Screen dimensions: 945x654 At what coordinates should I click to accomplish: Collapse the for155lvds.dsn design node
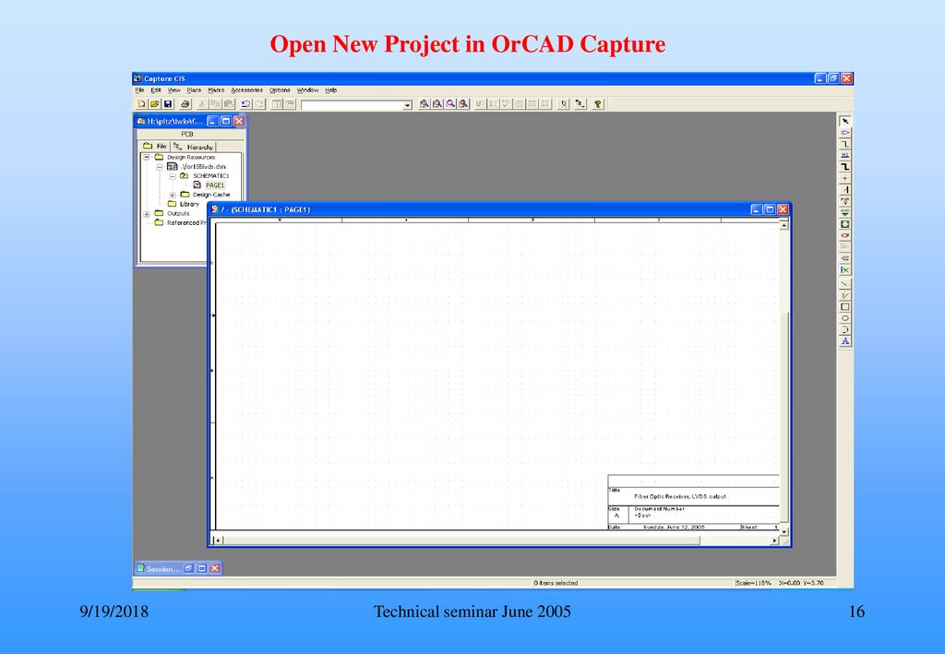[x=159, y=167]
